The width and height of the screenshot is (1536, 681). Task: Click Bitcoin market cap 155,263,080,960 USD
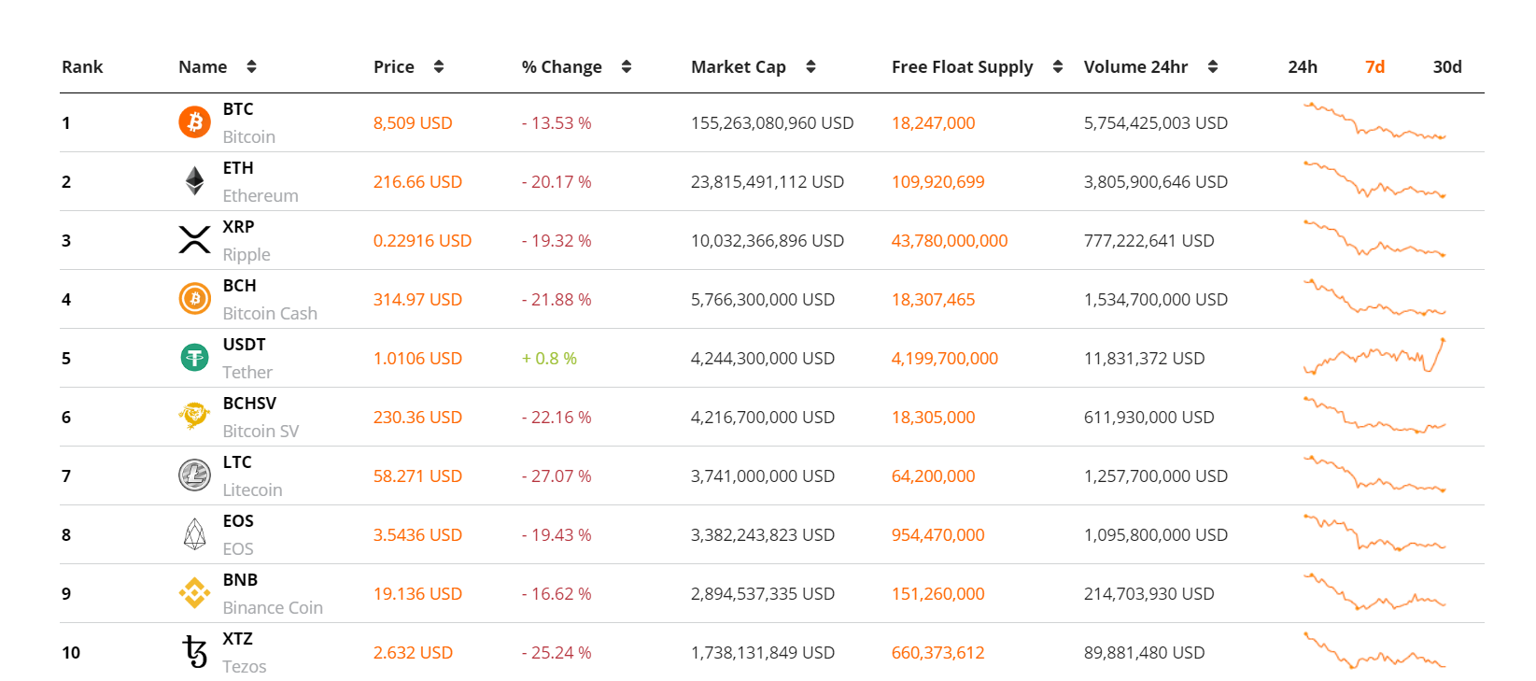(x=772, y=122)
